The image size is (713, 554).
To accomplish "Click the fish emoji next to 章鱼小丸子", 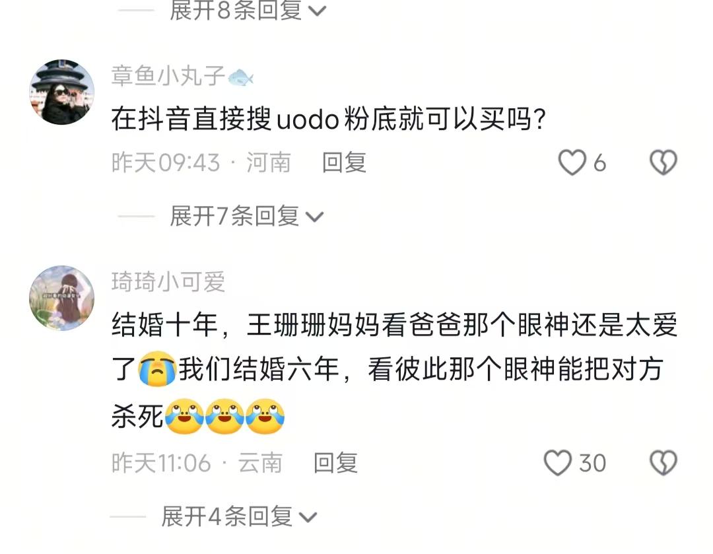I will [x=240, y=77].
